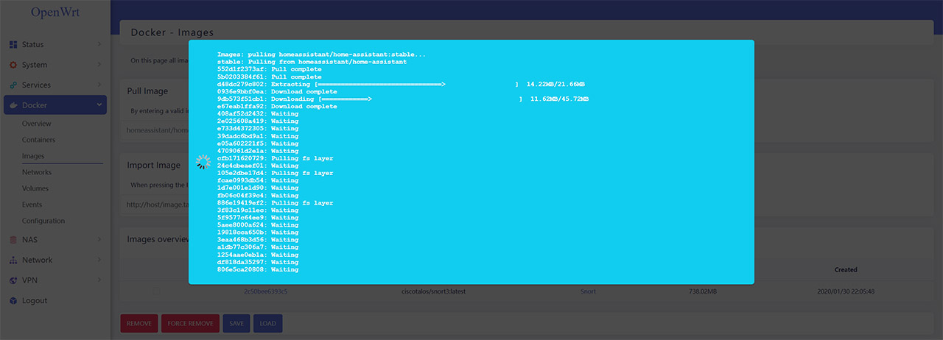Open Docker Events submenu item
The height and width of the screenshot is (340, 943).
pos(32,205)
